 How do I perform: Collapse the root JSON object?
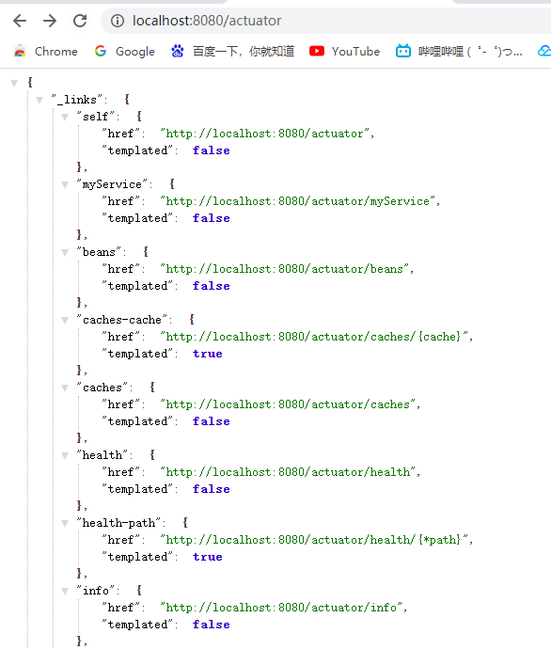coord(14,83)
